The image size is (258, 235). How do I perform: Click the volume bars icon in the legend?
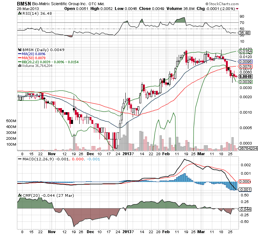[20, 66]
